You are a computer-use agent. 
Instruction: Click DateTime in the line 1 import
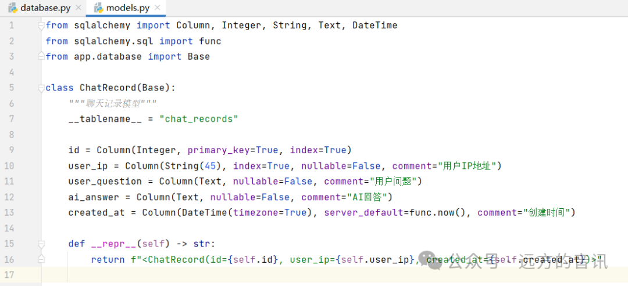375,26
